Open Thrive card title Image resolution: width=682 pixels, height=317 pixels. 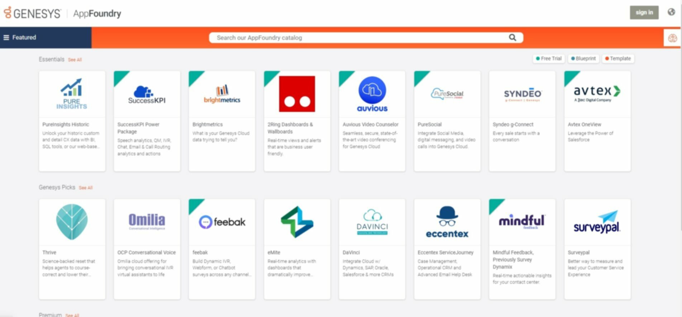tap(49, 252)
